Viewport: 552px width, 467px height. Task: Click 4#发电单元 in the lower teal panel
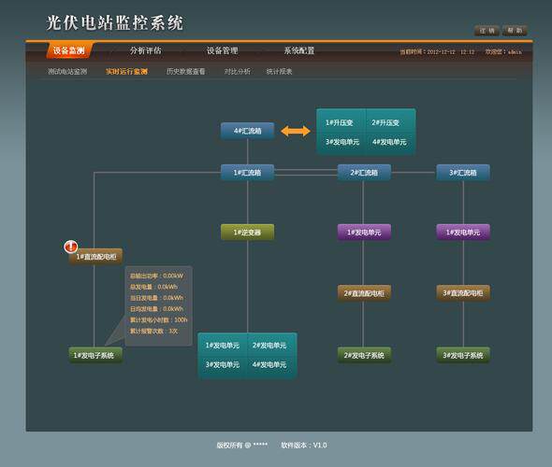269,365
